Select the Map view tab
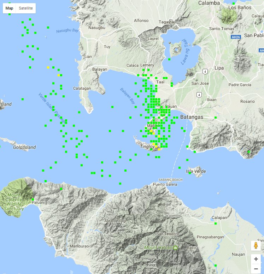The width and height of the screenshot is (264, 274). tap(10, 8)
